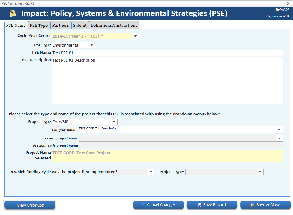Screen dimensions: 293x215
Task: Open the Project Type Core/SIP dropdown
Action: pyautogui.click(x=114, y=122)
